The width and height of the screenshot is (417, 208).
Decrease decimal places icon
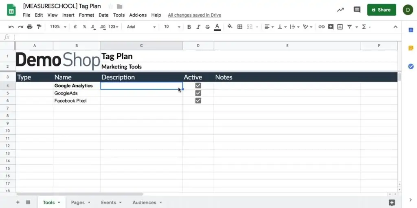pos(93,27)
